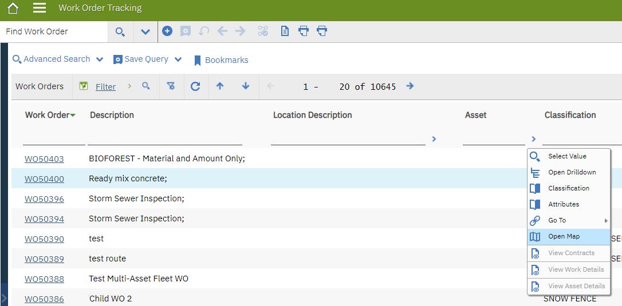Image resolution: width=622 pixels, height=306 pixels.
Task: Open work order WO50389
Action: coord(44,259)
